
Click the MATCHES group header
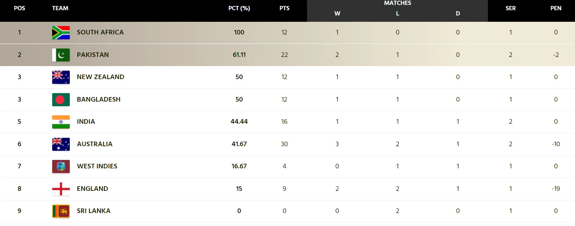(397, 3)
